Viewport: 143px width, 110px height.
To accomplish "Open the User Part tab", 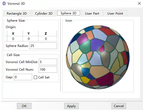I will [x=92, y=14].
